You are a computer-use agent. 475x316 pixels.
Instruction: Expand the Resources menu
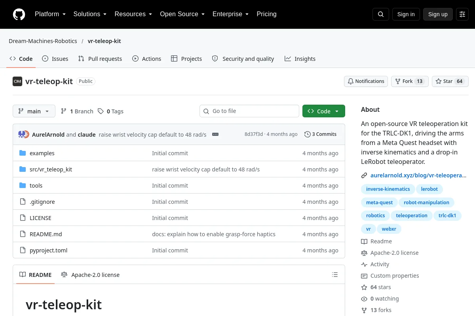(133, 14)
